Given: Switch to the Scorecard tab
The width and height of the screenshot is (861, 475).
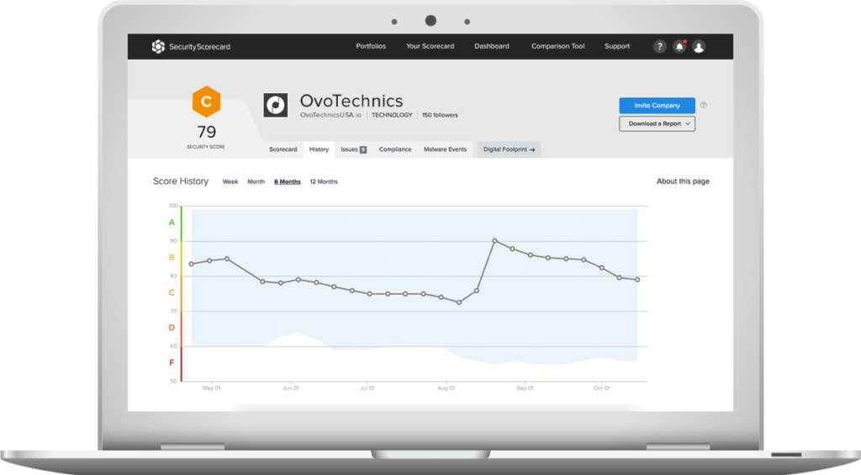Looking at the screenshot, I should (283, 149).
